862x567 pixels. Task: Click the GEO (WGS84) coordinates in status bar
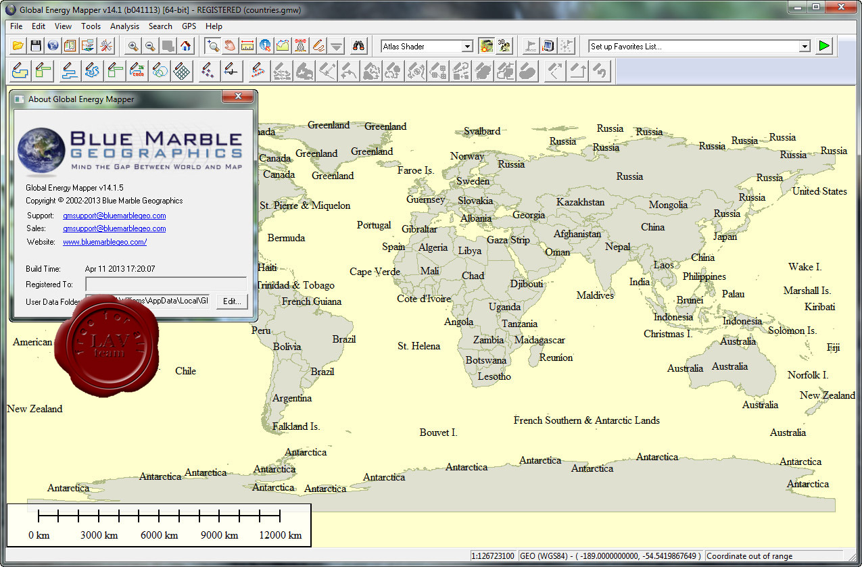[611, 556]
